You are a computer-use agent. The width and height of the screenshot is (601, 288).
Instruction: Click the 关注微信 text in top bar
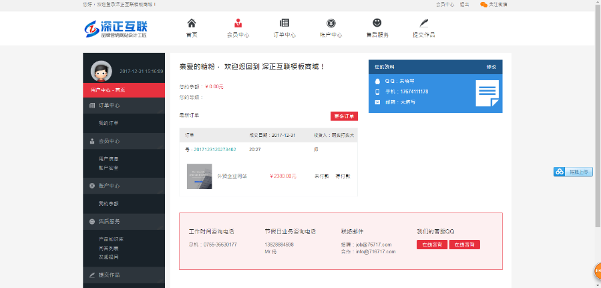(x=498, y=5)
